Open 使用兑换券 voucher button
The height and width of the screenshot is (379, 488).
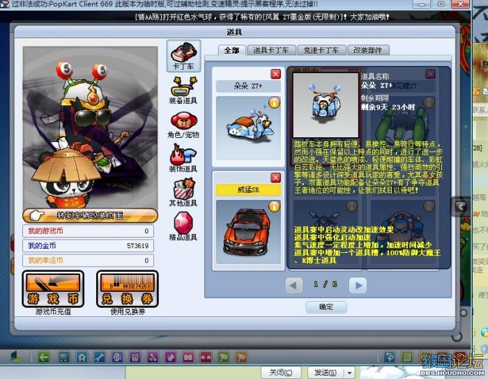(128, 289)
